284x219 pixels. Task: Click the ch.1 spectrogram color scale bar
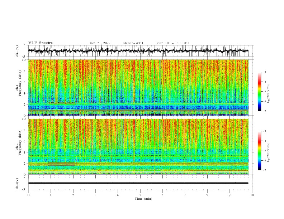(x=259, y=92)
